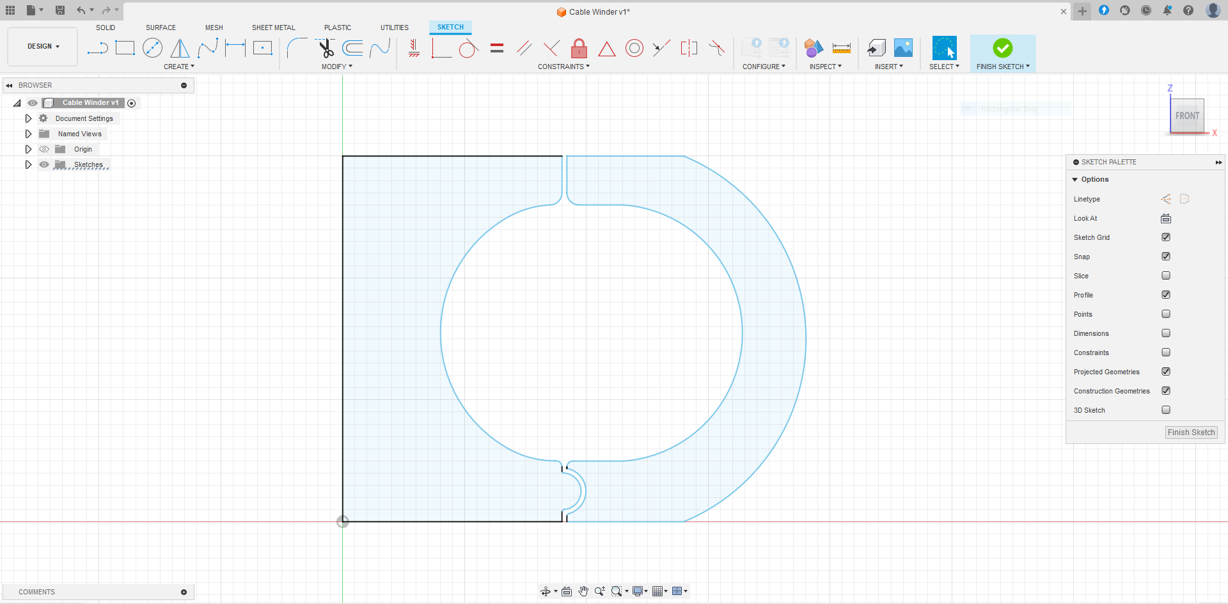This screenshot has height=604, width=1228.
Task: Disable the Sketch Grid checkbox
Action: pyautogui.click(x=1166, y=237)
